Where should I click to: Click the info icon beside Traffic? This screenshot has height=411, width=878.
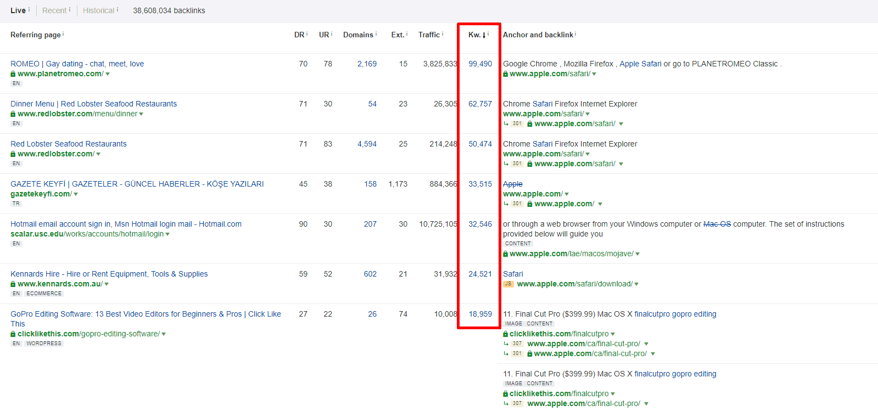443,34
